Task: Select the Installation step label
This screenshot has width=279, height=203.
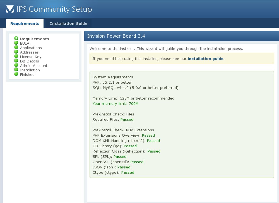Action: (x=30, y=70)
